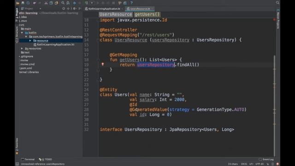Screen dimensions: 295x166
Task: Open the Terminal tool window
Action: click(28, 160)
